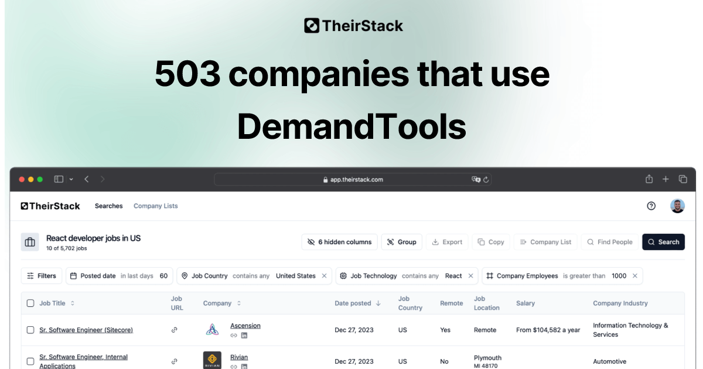Screen dimensions: 703x369
Task: Click the 6 hidden columns button
Action: tap(340, 242)
